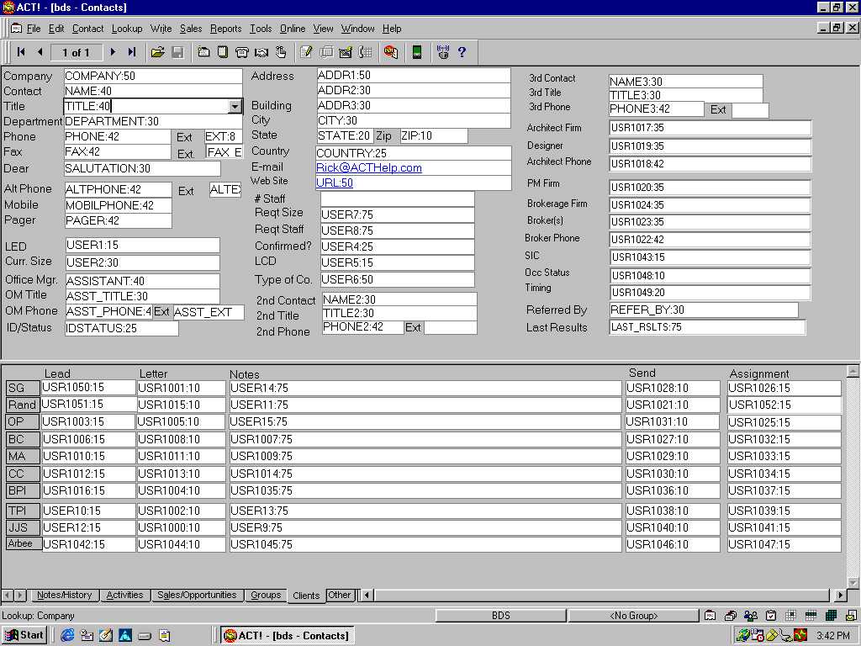Viewport: 861px width, 646px height.
Task: Click the insert note notepad icon
Action: (x=222, y=52)
